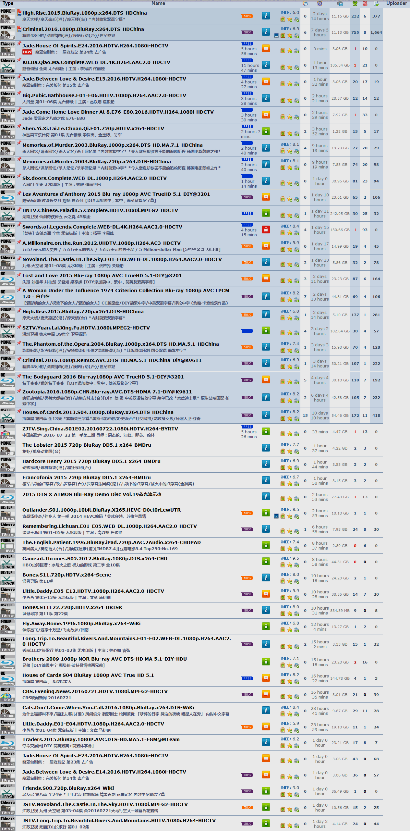
Task: Click size 242.05 GB on HNTV.Chinese.Paladin.5
Action: [x=340, y=214]
